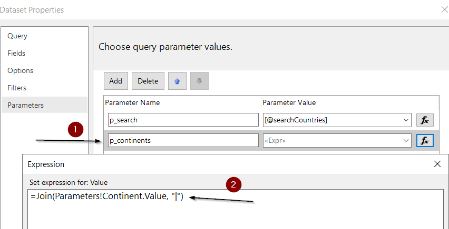Click the «Expr» parameter value field
The image size is (449, 229).
click(x=332, y=140)
